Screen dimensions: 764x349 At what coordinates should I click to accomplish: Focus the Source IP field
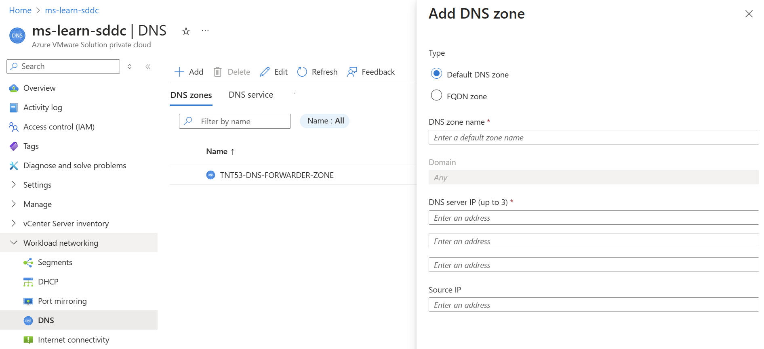594,305
